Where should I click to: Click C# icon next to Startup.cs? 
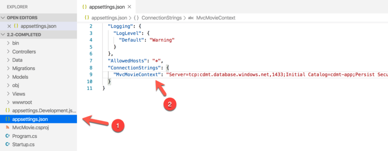(8, 144)
